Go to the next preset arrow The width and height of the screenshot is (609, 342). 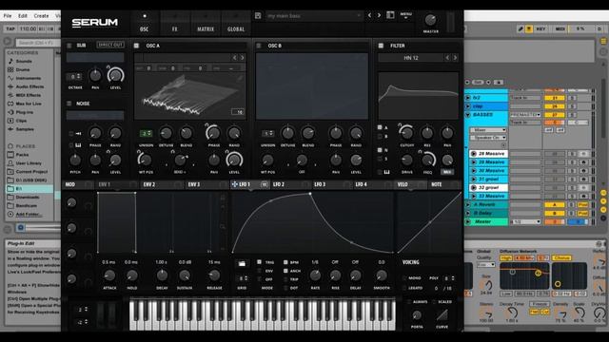click(x=379, y=15)
